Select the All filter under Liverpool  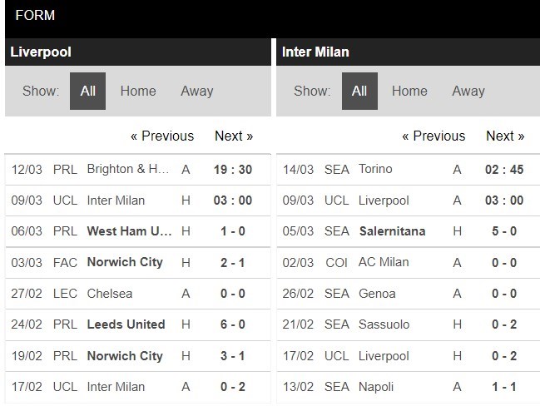point(88,92)
